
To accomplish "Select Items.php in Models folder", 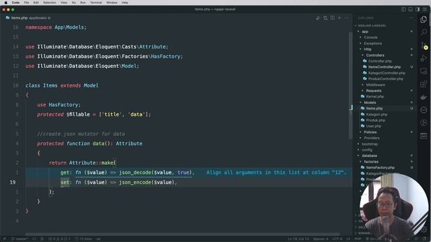I will click(x=374, y=108).
